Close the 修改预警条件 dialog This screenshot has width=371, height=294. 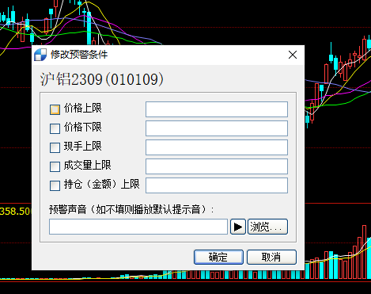293,55
